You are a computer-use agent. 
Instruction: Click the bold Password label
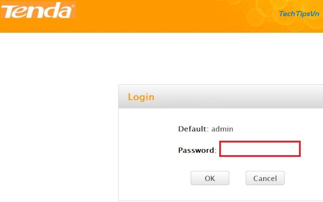click(x=196, y=150)
